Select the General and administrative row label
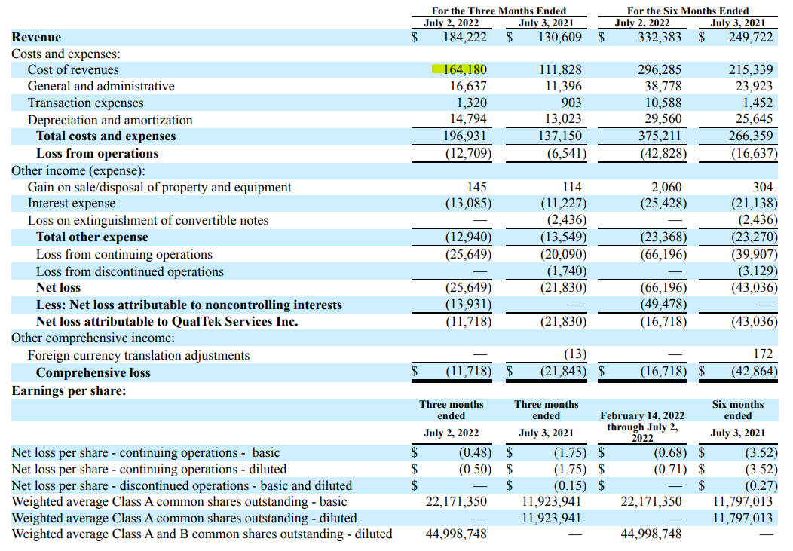This screenshot has width=793, height=551. [101, 87]
